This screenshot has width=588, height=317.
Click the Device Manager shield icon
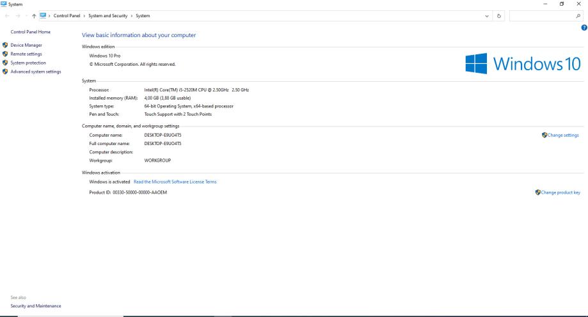click(x=5, y=45)
